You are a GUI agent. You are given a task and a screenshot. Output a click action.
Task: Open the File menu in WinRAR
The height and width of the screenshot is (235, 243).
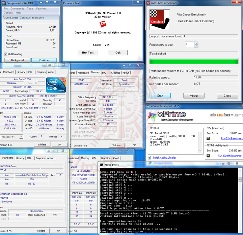click(x=6, y=9)
